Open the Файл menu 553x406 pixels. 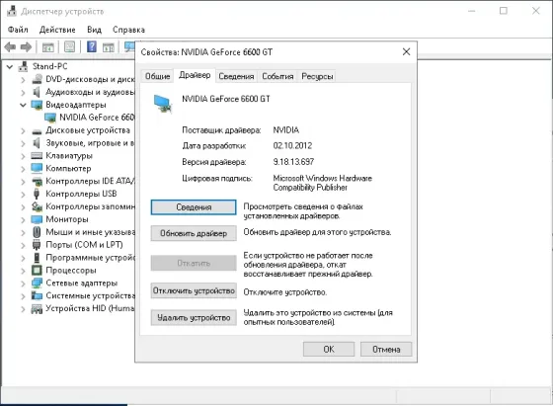tap(18, 30)
